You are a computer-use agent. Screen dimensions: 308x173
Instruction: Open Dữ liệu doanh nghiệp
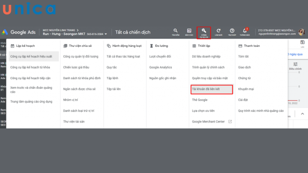(x=206, y=57)
